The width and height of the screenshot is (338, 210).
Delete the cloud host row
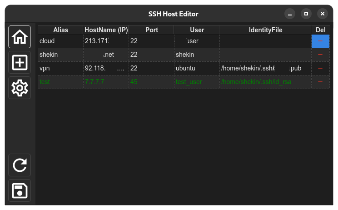click(320, 41)
